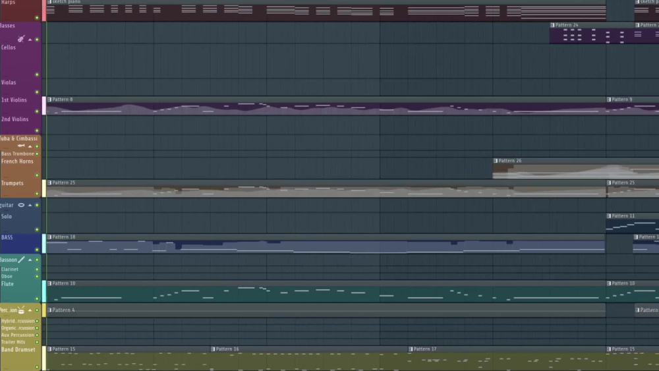Toggle the Tuba & Cimbassi group mute LED
This screenshot has width=659, height=371.
(x=37, y=146)
